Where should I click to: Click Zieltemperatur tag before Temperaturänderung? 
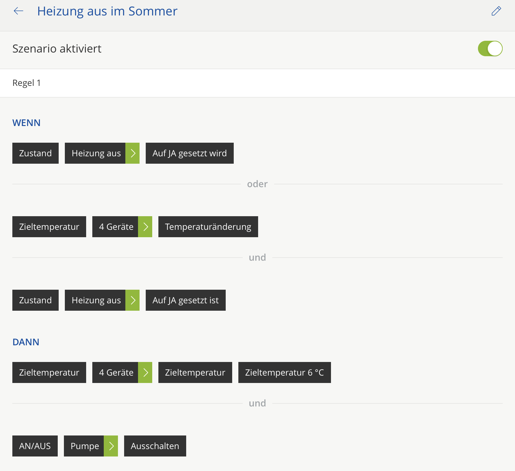49,227
